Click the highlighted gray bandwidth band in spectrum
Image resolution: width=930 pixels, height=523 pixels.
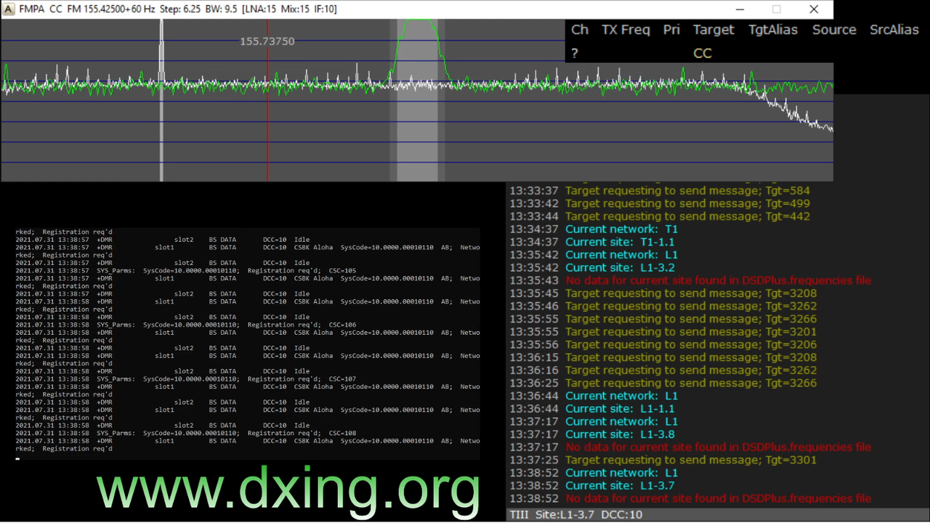(417, 100)
